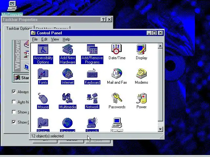The height and width of the screenshot is (157, 210).
Task: Click the Passwords label text
Action: click(x=117, y=107)
